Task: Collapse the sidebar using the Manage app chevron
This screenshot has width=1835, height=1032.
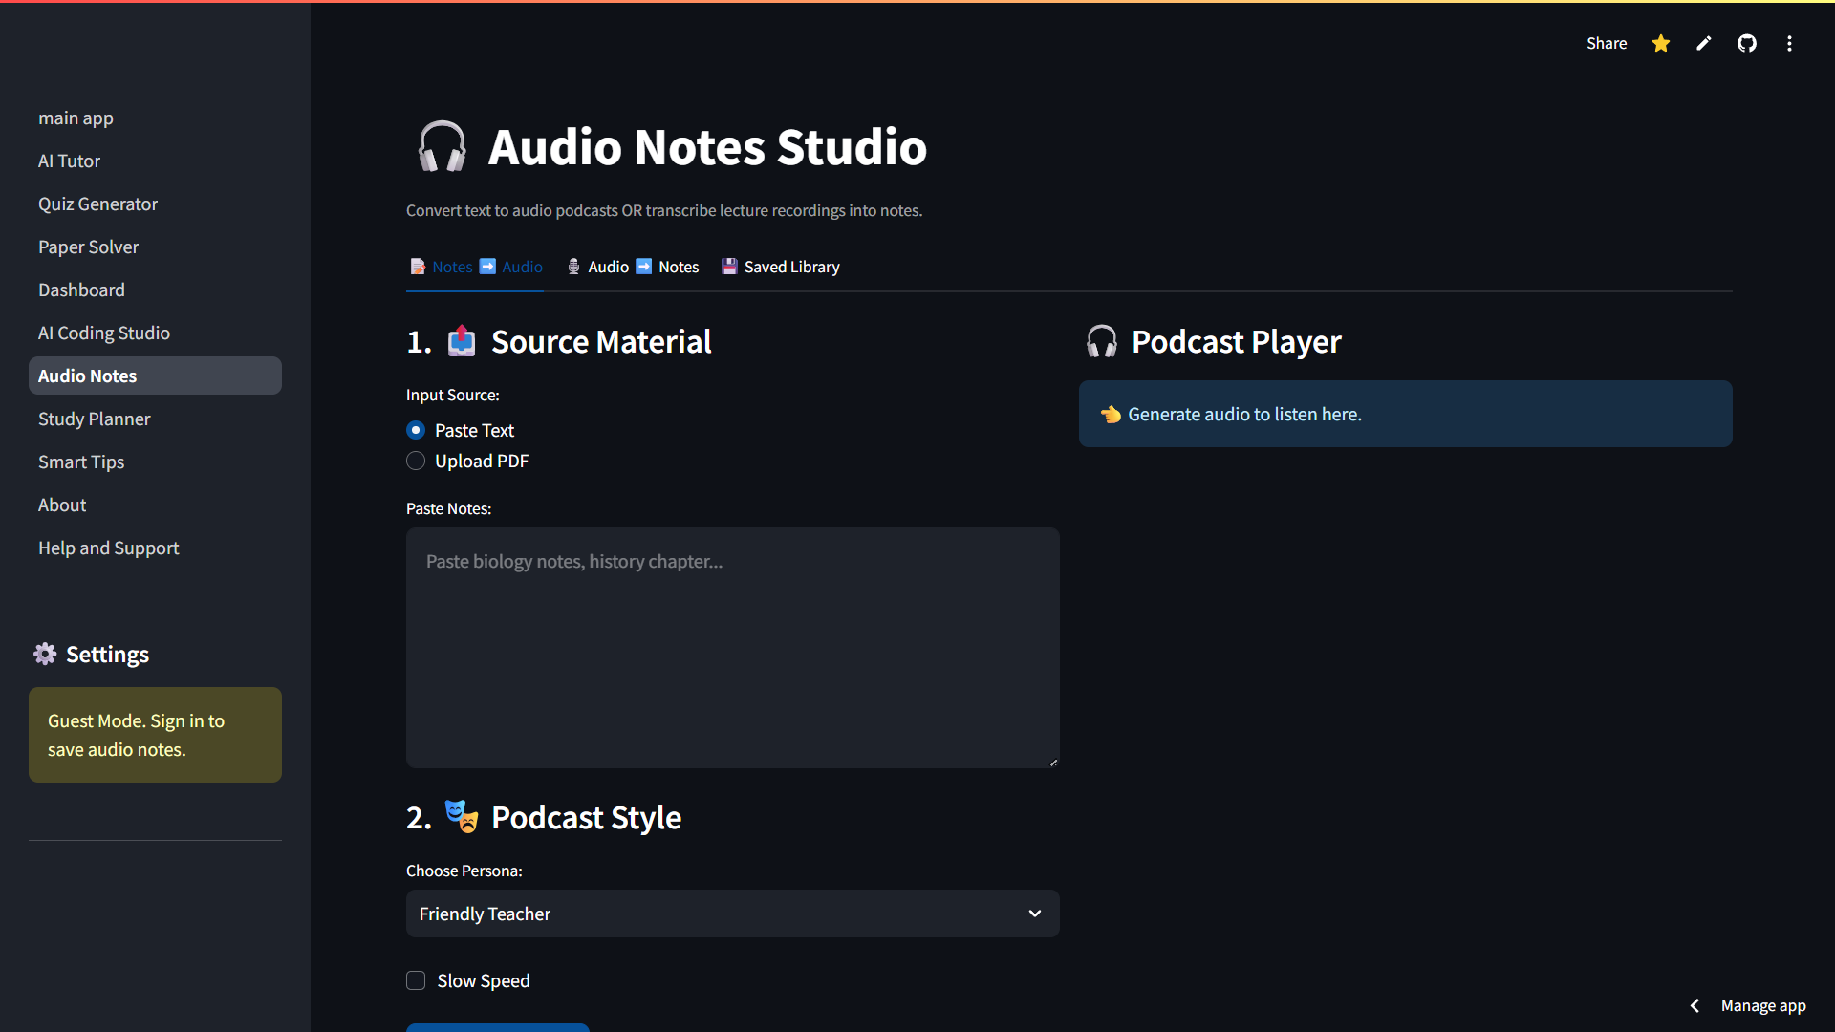Action: [x=1694, y=1005]
